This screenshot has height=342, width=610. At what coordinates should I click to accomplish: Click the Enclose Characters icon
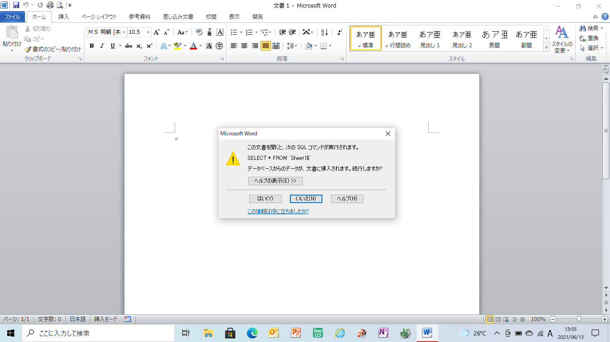pyautogui.click(x=219, y=46)
